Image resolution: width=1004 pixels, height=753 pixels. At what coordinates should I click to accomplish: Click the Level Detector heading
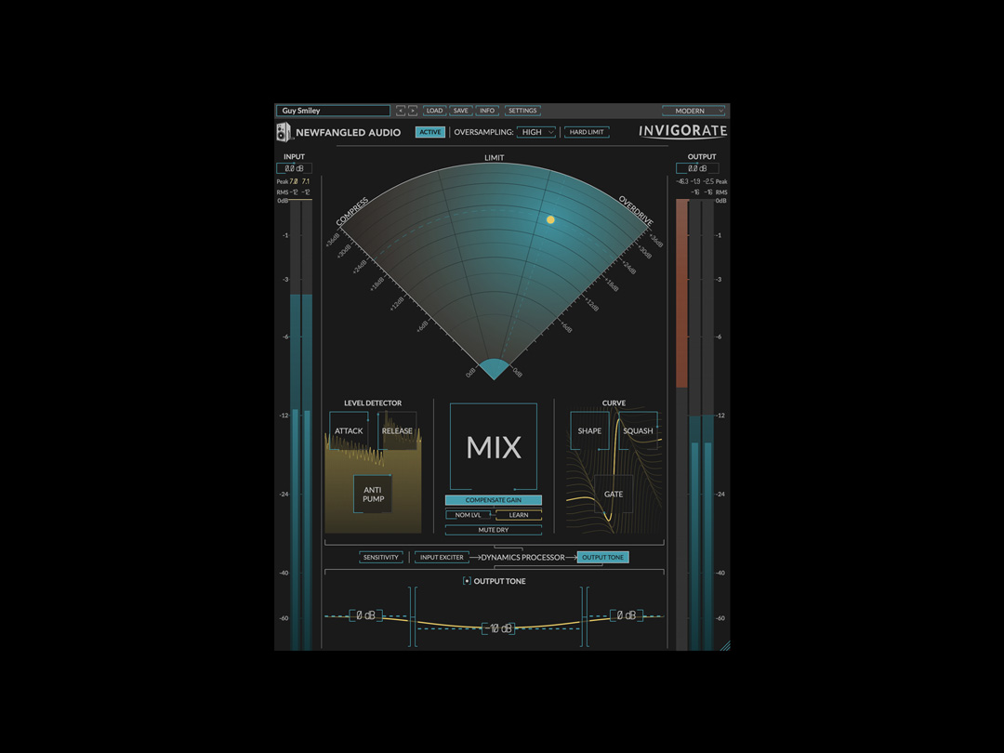373,403
